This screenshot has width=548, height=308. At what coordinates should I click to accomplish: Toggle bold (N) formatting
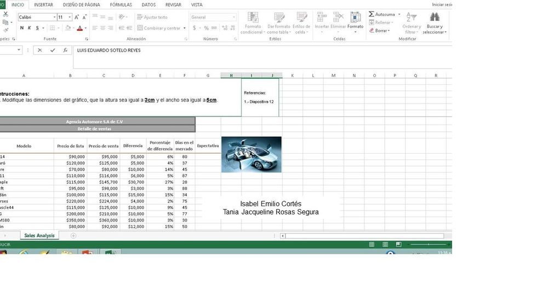22,28
